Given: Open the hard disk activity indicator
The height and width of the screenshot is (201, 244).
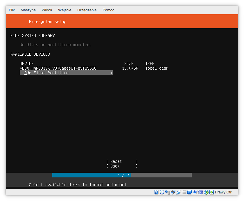Looking at the screenshot, I should click(x=156, y=192).
